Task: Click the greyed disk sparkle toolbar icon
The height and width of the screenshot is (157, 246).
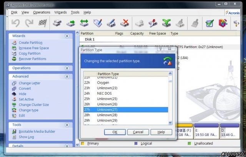Action: click(140, 23)
